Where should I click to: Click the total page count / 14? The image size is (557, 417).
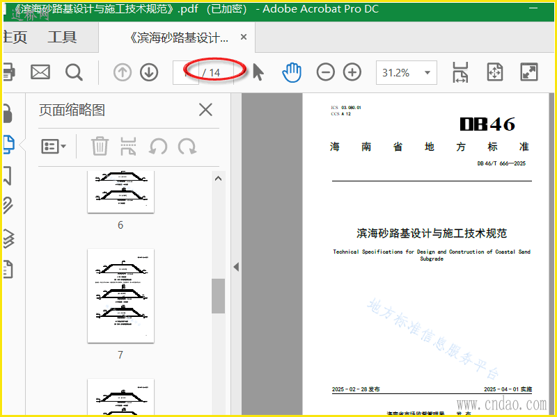(212, 73)
